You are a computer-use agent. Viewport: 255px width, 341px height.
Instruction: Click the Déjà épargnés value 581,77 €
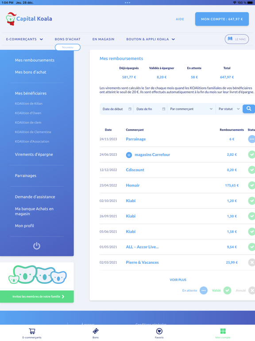(x=129, y=77)
